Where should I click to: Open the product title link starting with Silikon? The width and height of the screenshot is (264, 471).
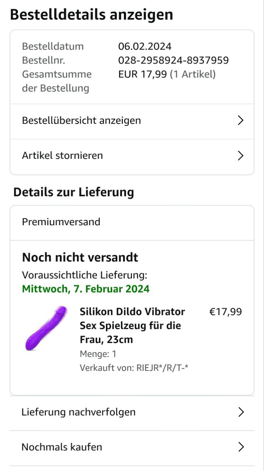coord(132,326)
